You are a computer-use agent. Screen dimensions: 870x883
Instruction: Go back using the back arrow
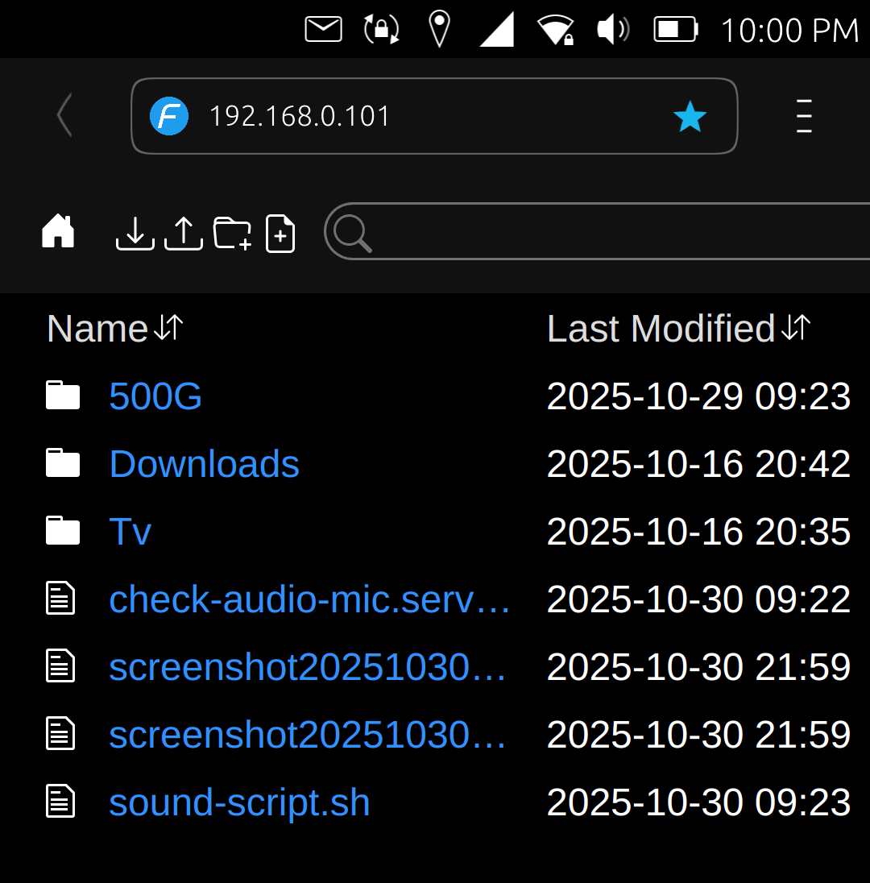64,115
